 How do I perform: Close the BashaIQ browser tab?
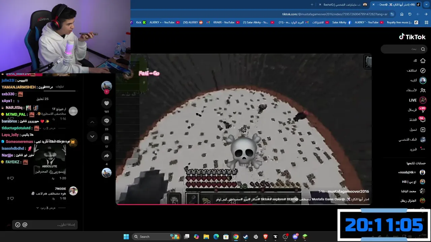click(320, 5)
